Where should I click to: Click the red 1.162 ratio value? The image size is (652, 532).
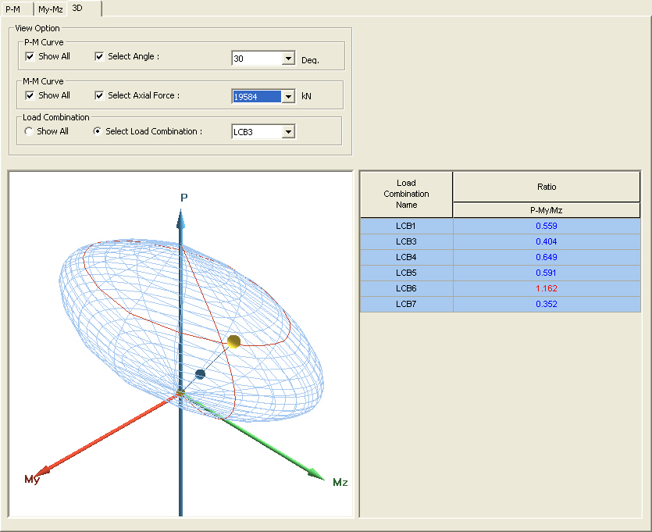(x=546, y=288)
